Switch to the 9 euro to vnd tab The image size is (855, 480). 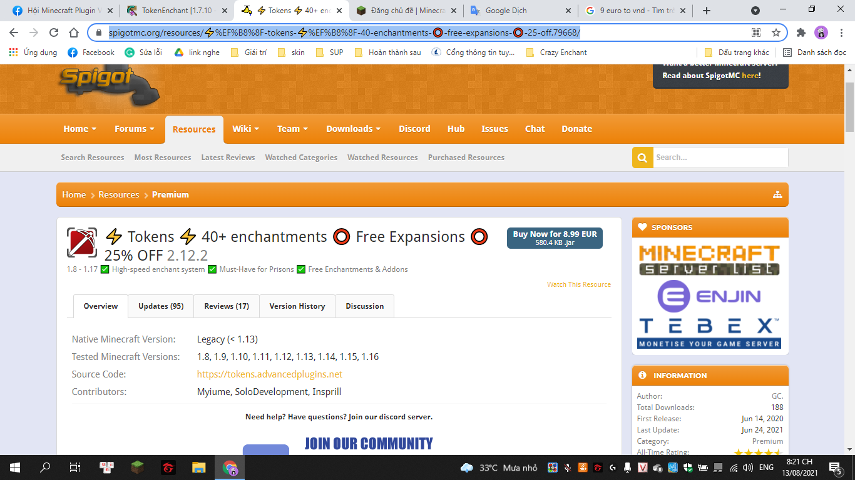pyautogui.click(x=635, y=11)
